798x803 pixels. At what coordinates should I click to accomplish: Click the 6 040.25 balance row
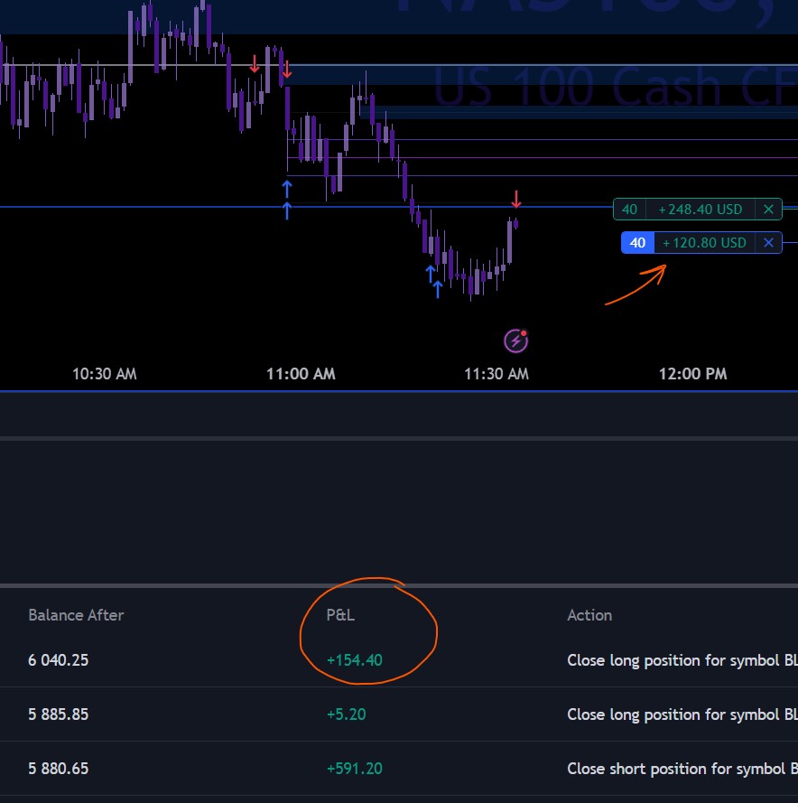coord(58,660)
